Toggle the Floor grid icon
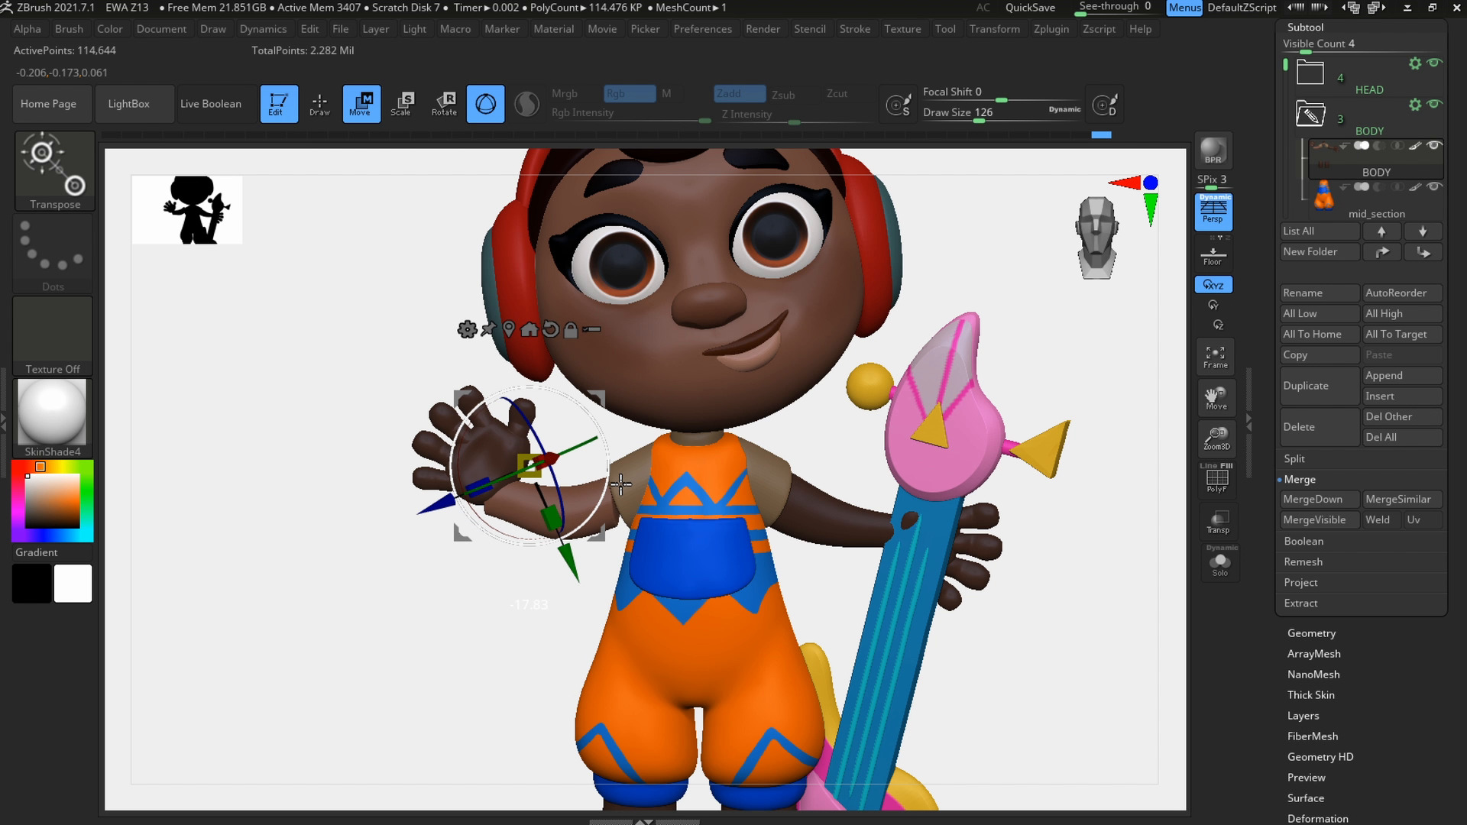The image size is (1467, 825). point(1213,256)
